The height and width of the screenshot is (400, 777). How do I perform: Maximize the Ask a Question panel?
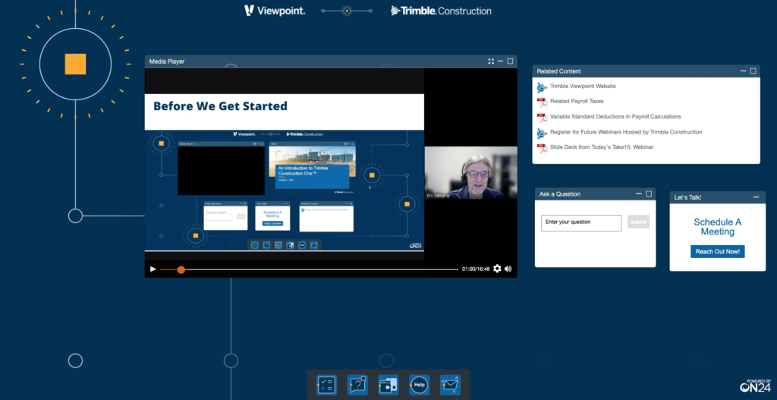coord(650,194)
